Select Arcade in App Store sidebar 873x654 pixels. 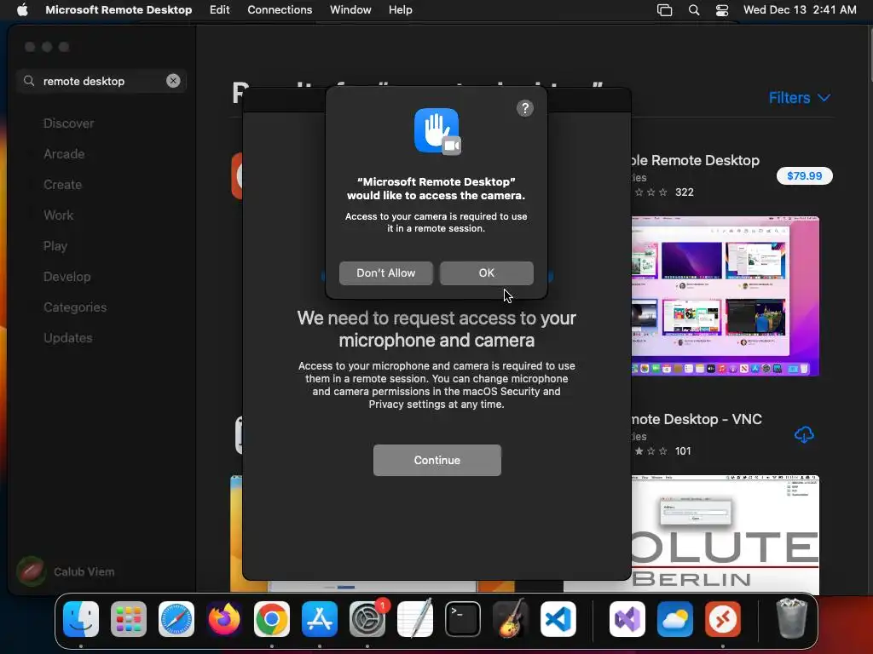(64, 154)
